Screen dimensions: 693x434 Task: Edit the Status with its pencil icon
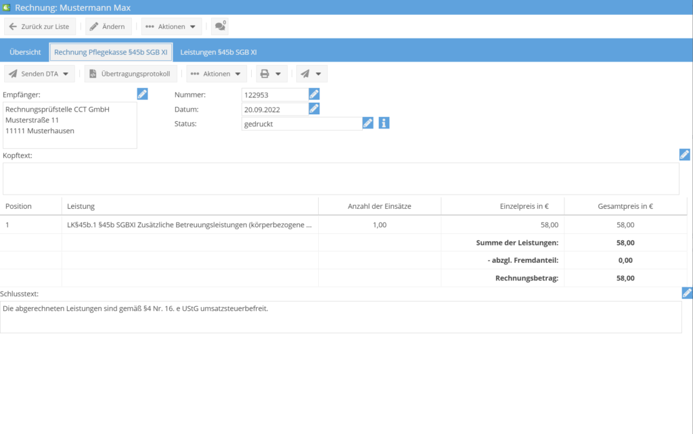(x=367, y=123)
